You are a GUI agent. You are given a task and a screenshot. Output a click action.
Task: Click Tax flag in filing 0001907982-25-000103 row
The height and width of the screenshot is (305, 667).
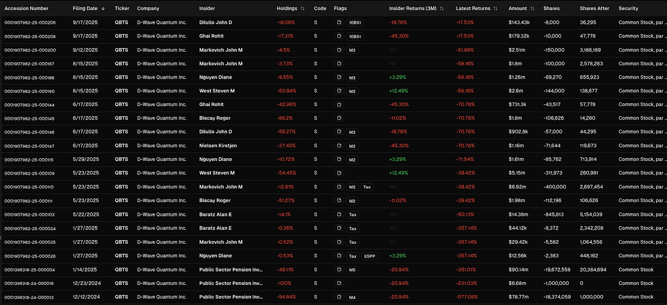[x=352, y=214]
